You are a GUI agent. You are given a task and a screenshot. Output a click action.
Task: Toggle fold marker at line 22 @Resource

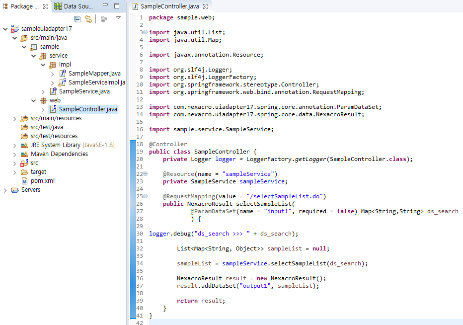tap(145, 174)
